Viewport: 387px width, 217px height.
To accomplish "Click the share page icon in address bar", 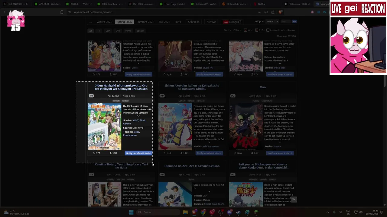I will click(x=273, y=12).
